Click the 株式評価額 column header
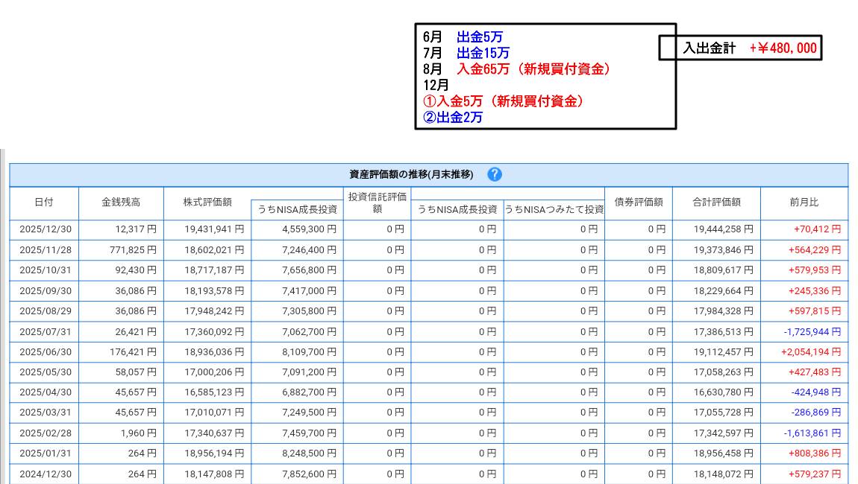858x484 pixels. pos(207,202)
